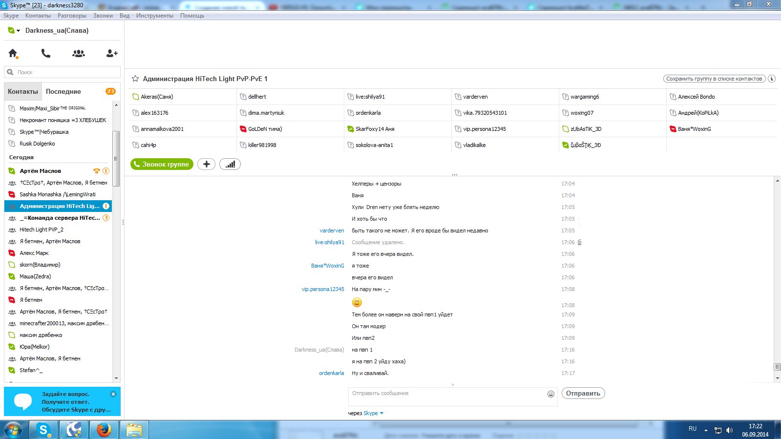
Task: Click the add contact icon
Action: pos(112,53)
